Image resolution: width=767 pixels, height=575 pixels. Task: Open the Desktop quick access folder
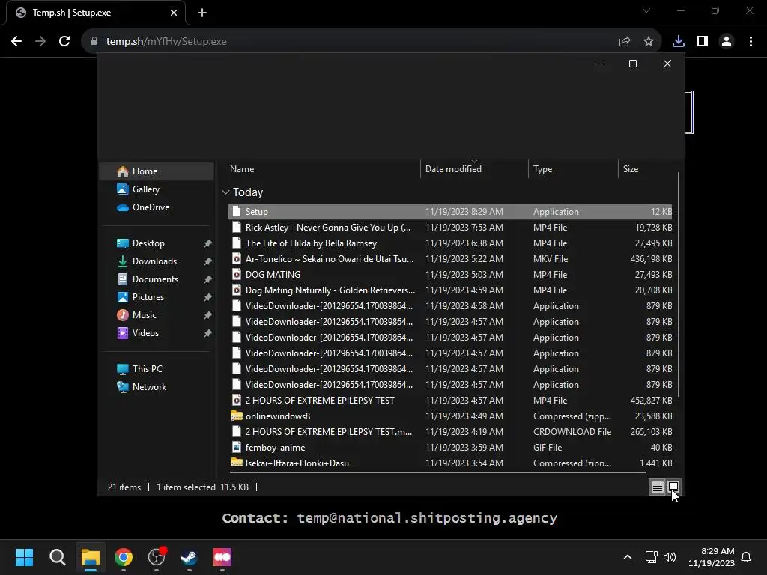tap(148, 243)
